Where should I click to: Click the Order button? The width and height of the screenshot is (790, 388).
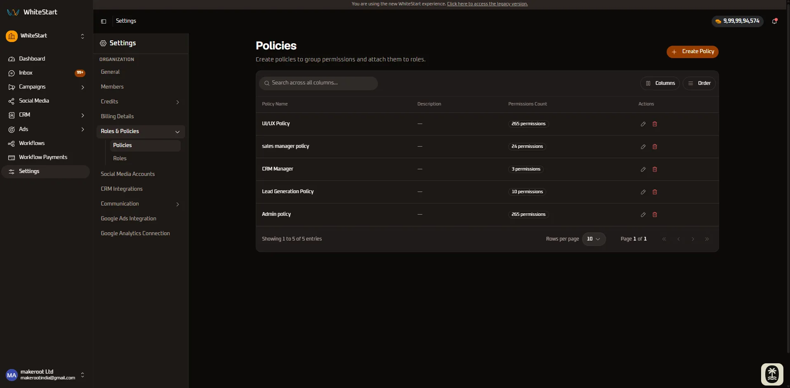point(699,83)
